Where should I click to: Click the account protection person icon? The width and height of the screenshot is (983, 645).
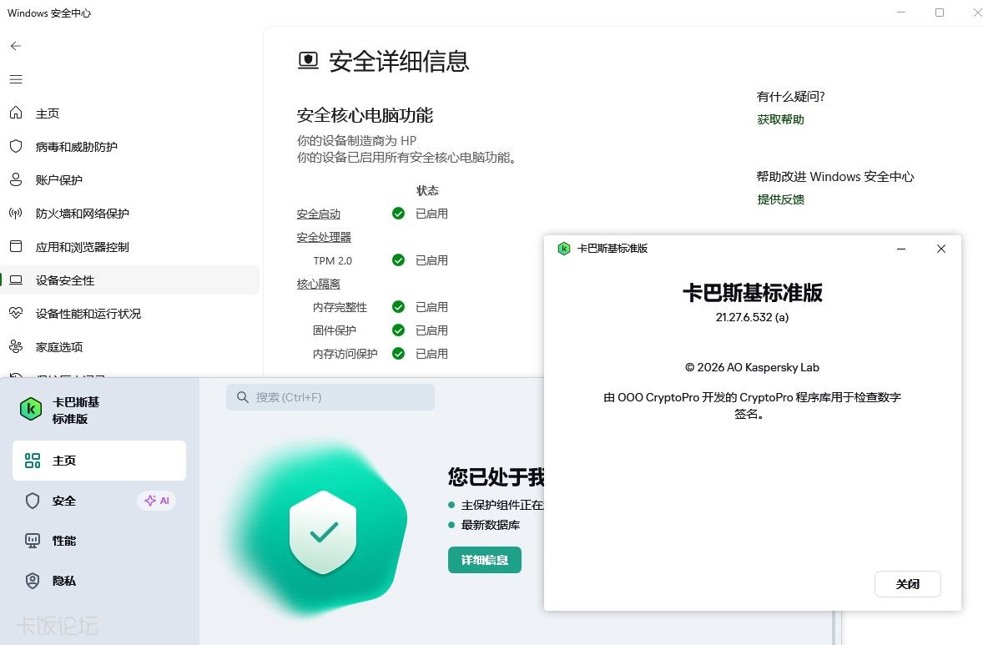pos(16,180)
